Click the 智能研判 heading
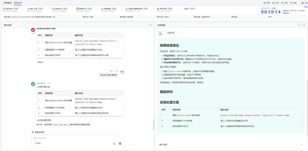 point(166,92)
